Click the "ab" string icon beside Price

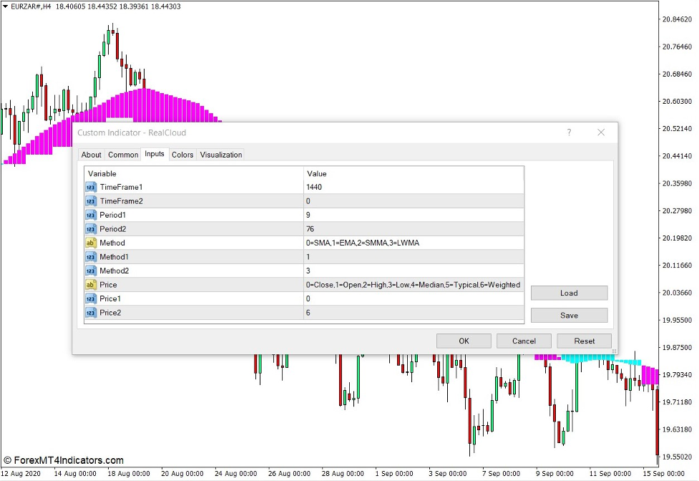[90, 284]
